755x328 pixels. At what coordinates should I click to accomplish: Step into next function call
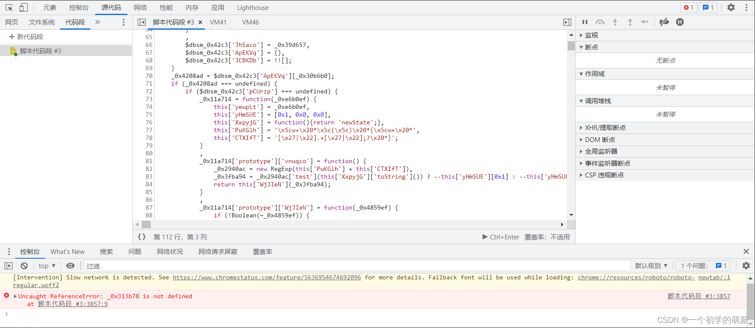(615, 22)
